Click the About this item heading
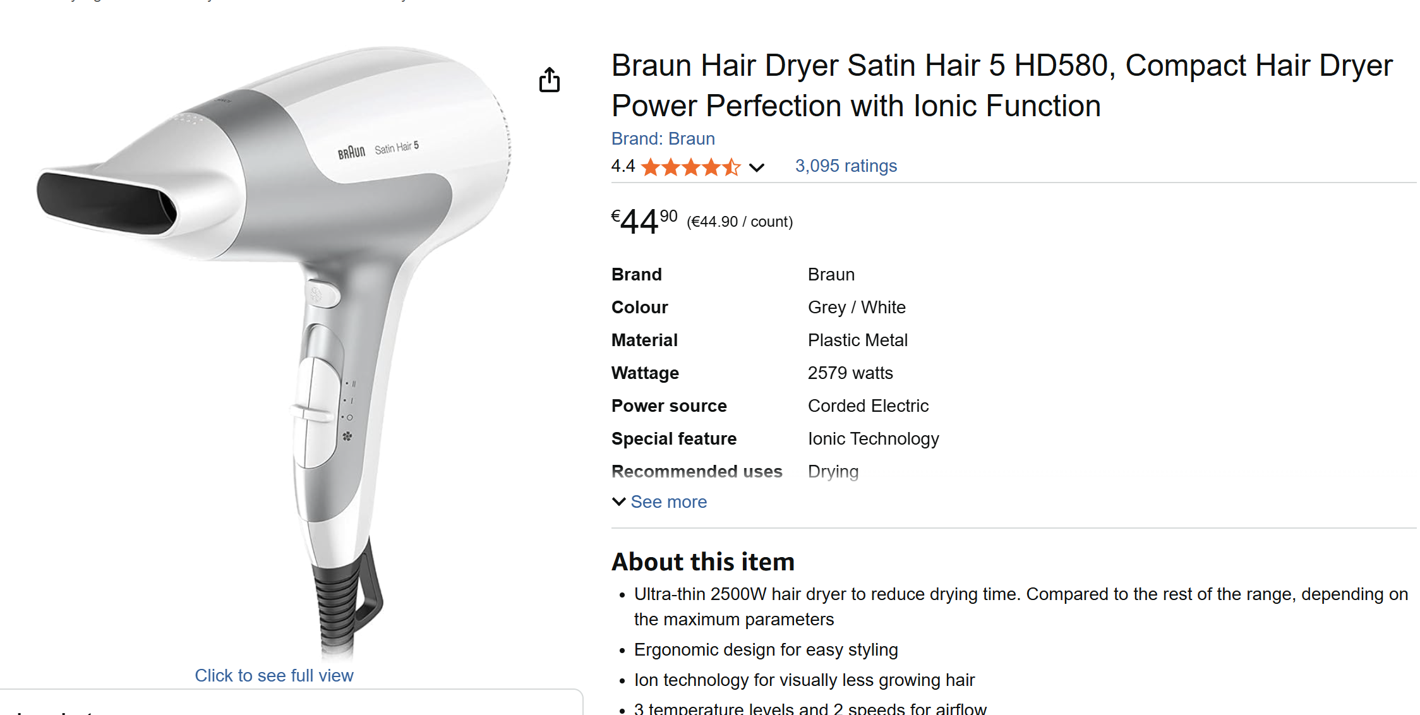The height and width of the screenshot is (715, 1420). tap(703, 562)
